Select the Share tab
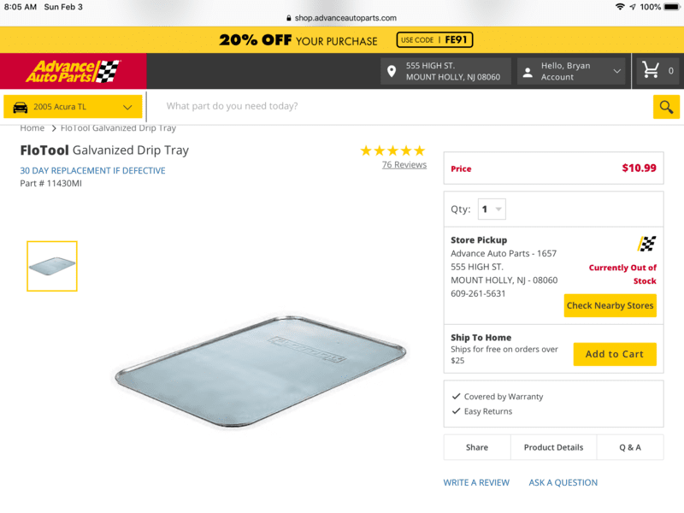This screenshot has height=513, width=684. point(477,447)
